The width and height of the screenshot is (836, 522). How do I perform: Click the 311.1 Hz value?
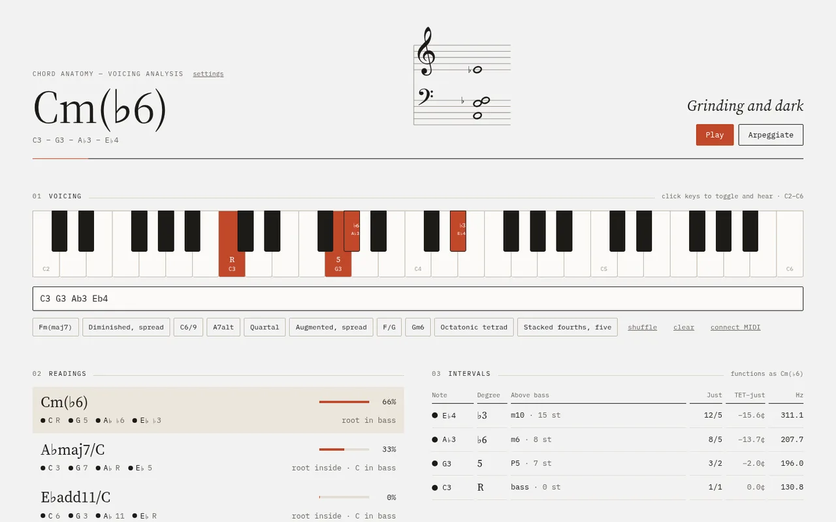[792, 415]
